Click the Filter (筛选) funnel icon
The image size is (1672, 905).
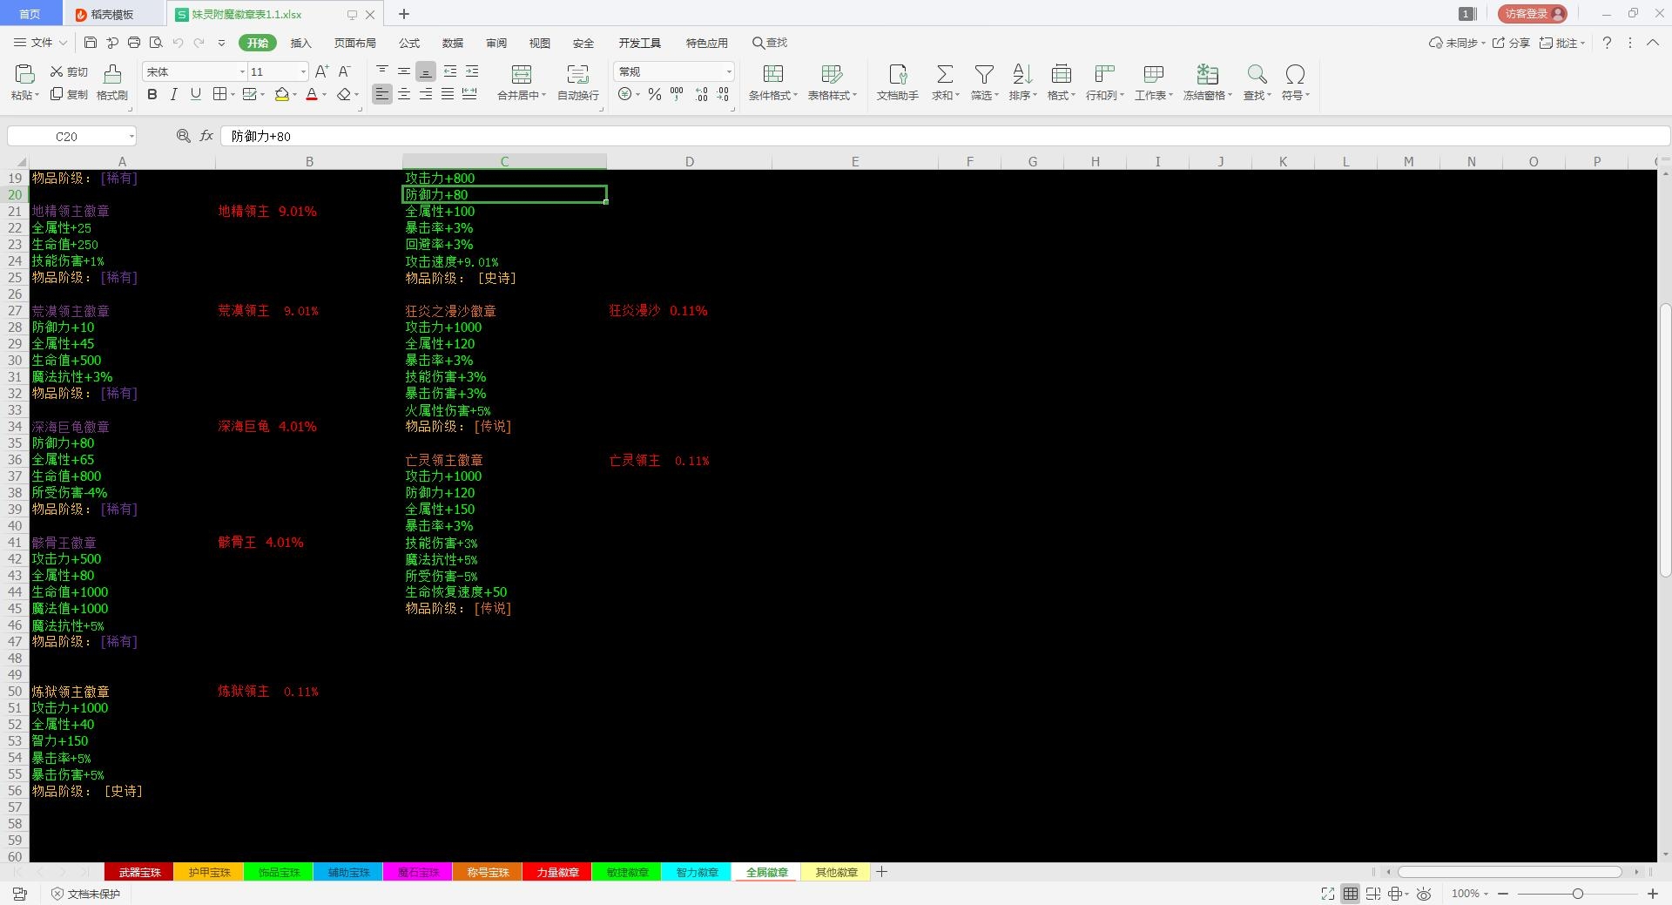pos(984,74)
